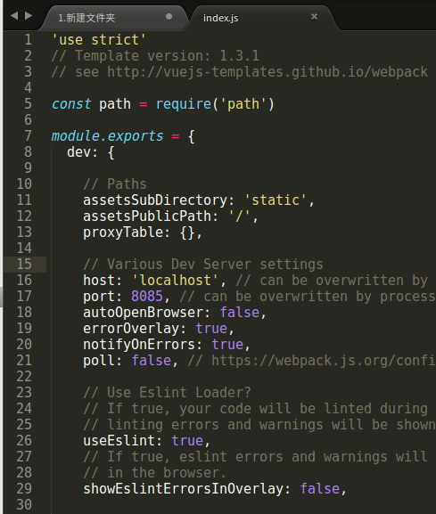Close the index.js tab
436x514 pixels.
click(x=314, y=16)
